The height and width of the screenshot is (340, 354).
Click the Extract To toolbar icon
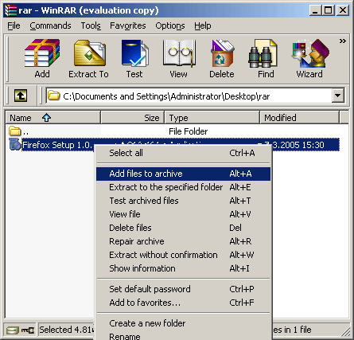[90, 53]
